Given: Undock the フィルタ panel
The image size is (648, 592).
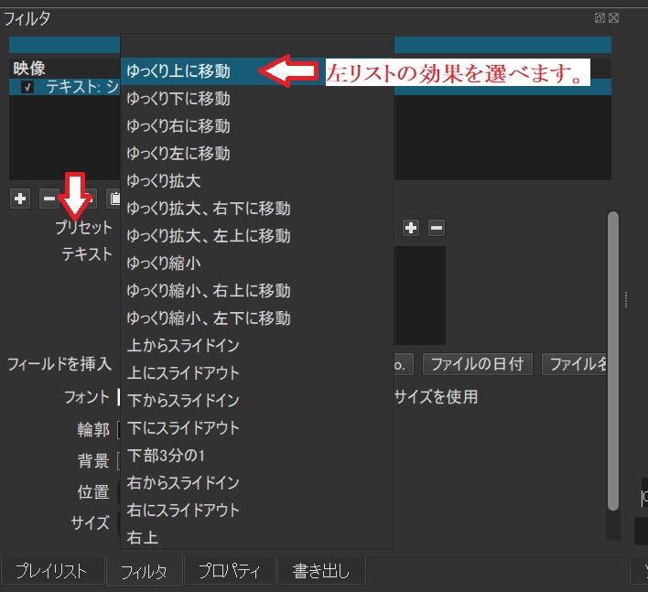Looking at the screenshot, I should click(x=599, y=17).
